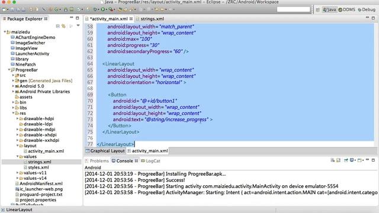This screenshot has height=213, width=379.
Task: Click "@string/increase_progress" value in editor
Action: click(x=176, y=120)
